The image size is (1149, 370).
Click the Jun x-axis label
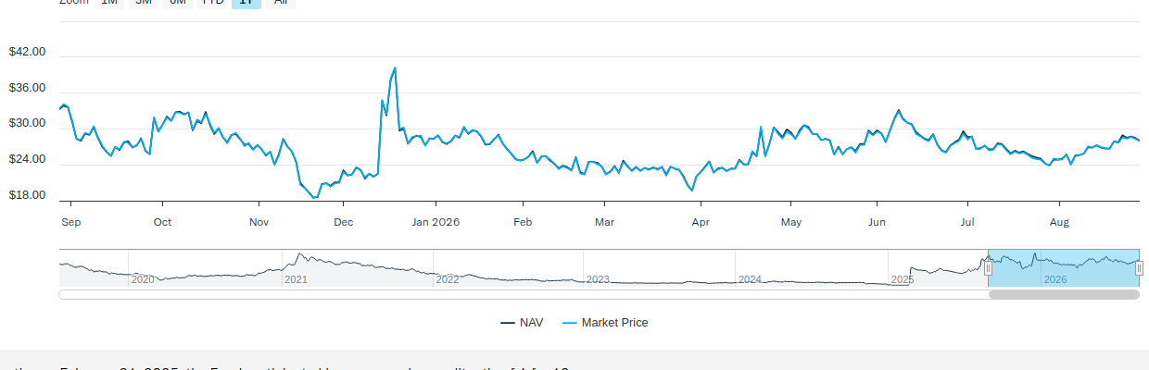878,222
